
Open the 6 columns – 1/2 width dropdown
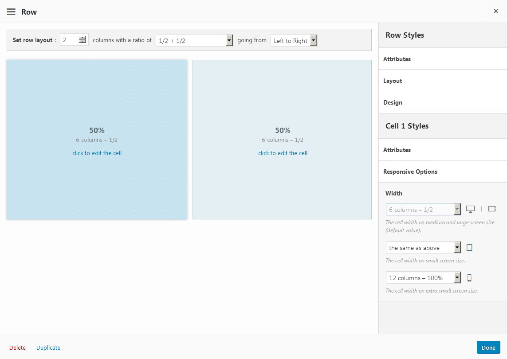click(423, 209)
